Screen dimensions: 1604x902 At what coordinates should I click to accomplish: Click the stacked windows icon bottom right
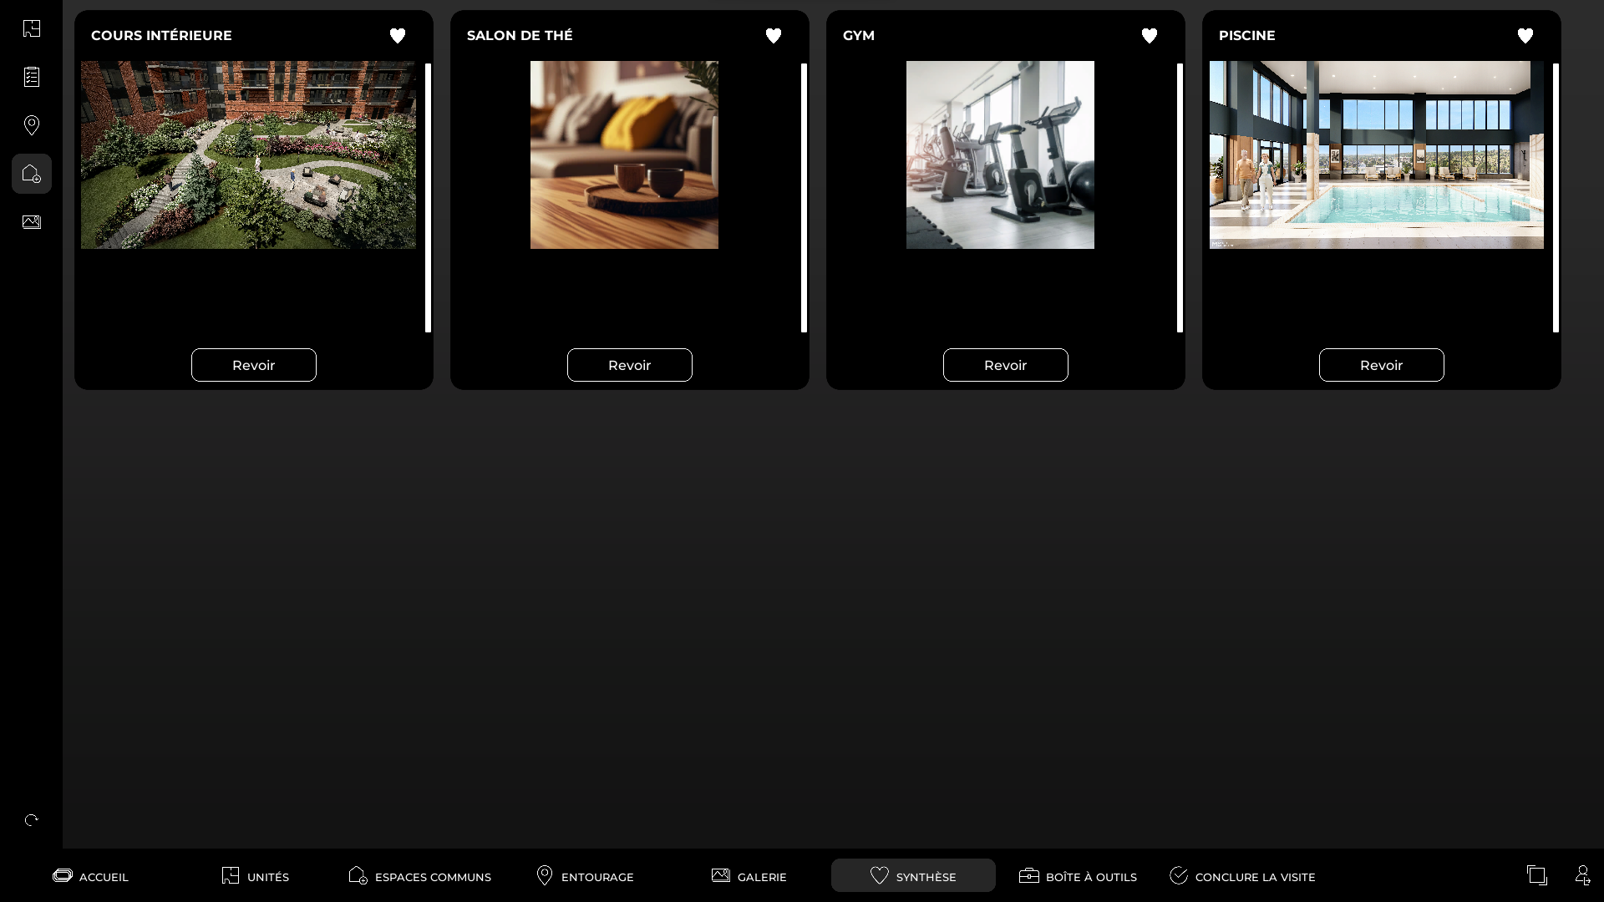pyautogui.click(x=1537, y=875)
